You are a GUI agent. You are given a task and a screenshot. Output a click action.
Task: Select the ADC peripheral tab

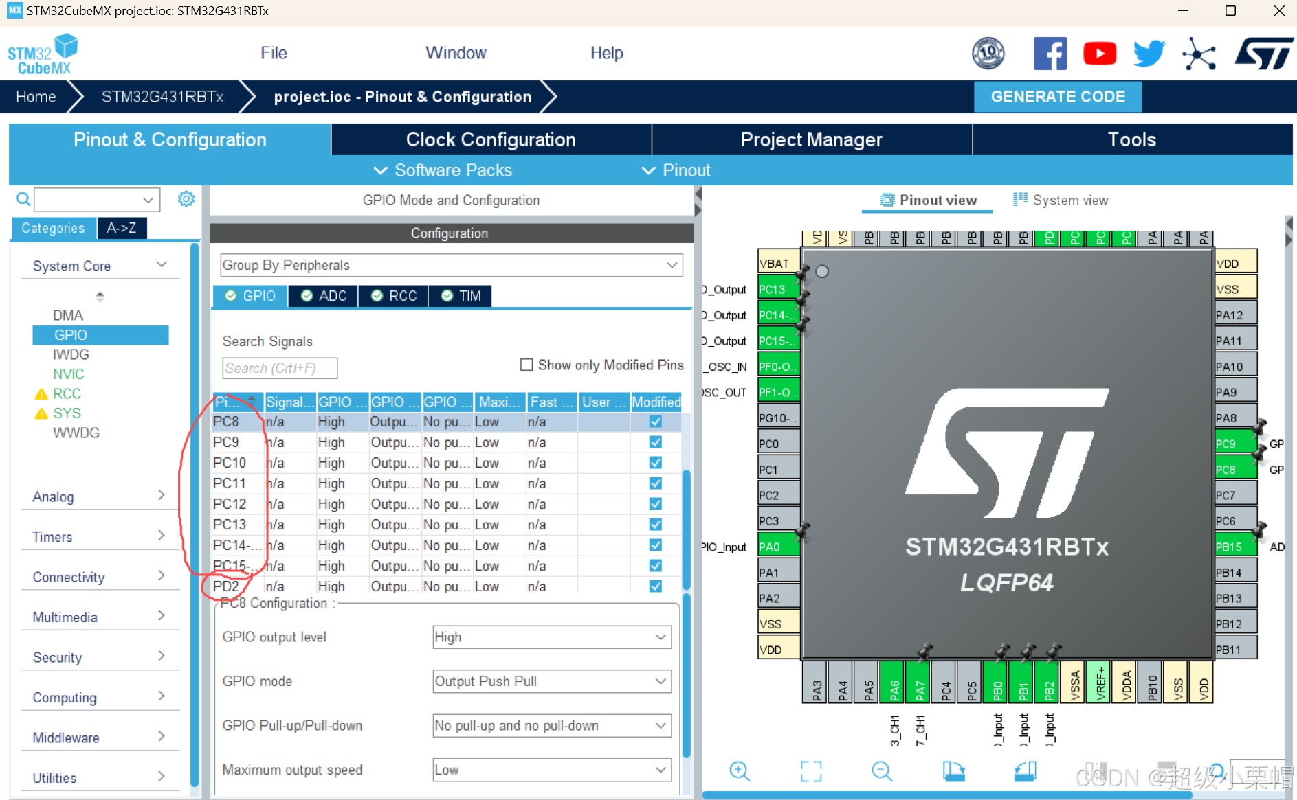pos(324,296)
